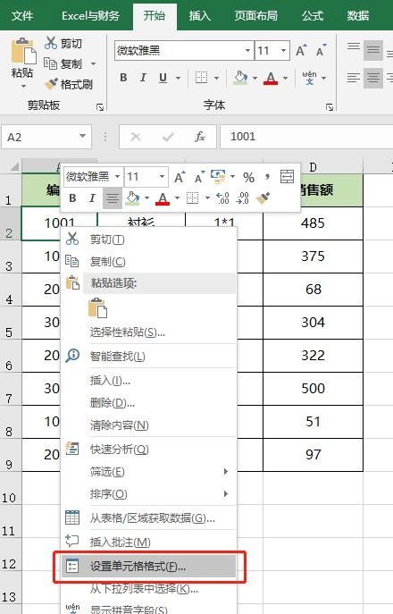Click the formula bar Enter checkmark icon
Screen dimensions: 393x614
[x=168, y=137]
